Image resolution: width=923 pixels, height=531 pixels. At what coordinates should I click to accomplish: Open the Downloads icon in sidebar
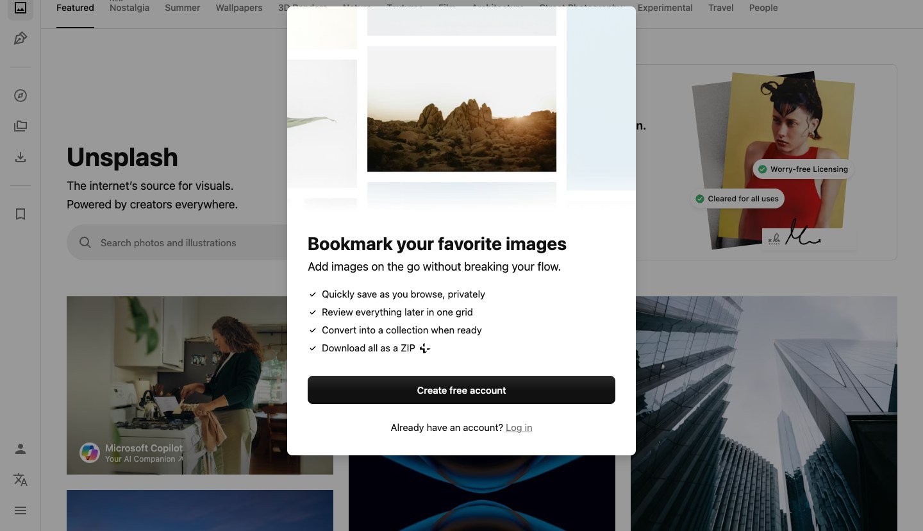(x=21, y=157)
